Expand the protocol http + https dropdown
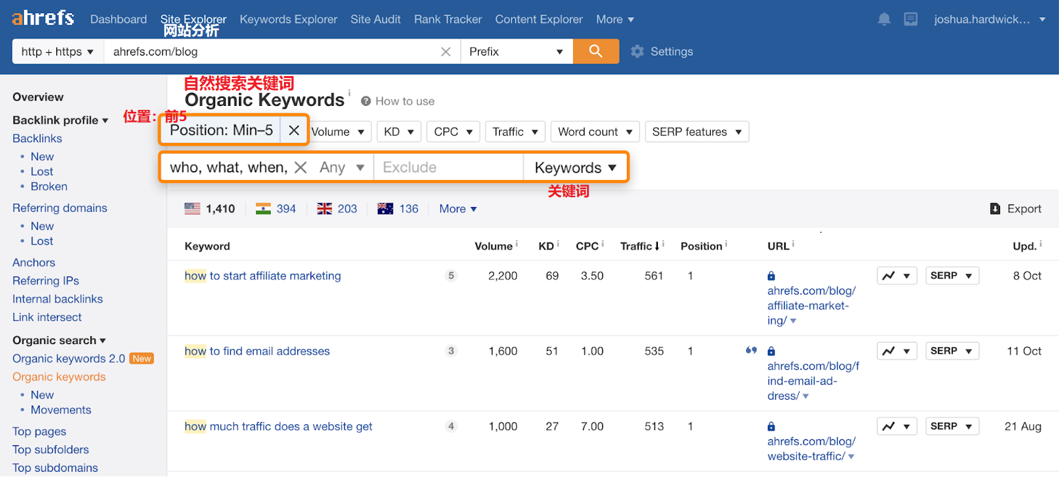The image size is (1059, 477). pyautogui.click(x=58, y=52)
